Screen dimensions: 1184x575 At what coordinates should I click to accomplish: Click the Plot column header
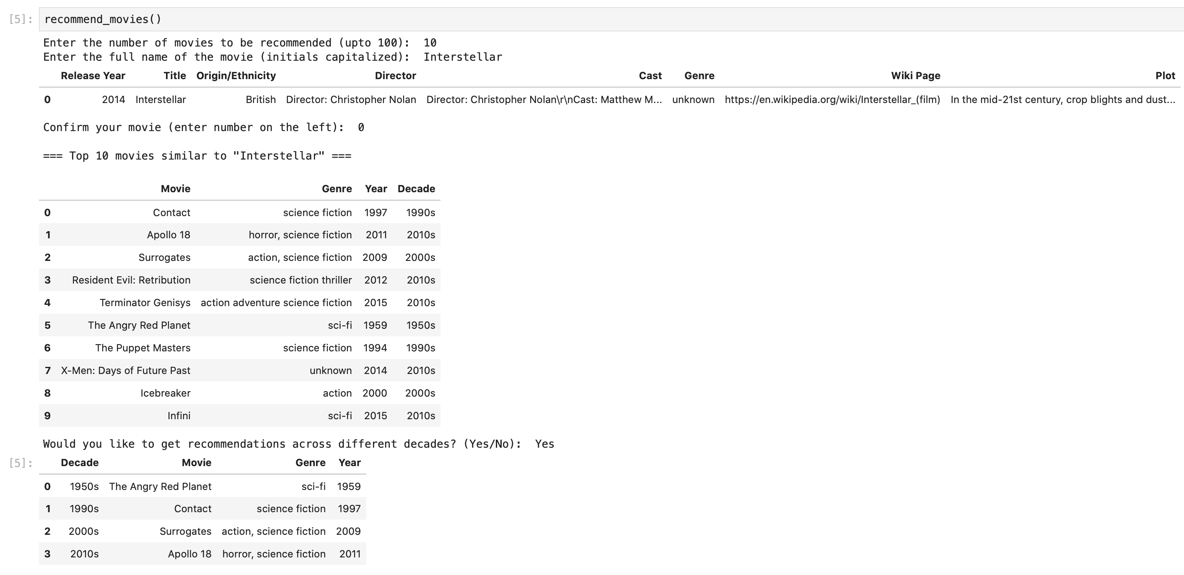(1165, 76)
